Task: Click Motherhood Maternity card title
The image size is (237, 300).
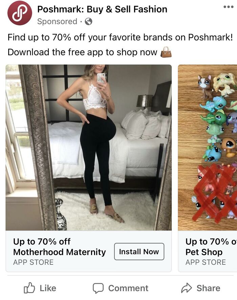Action: pyautogui.click(x=60, y=252)
